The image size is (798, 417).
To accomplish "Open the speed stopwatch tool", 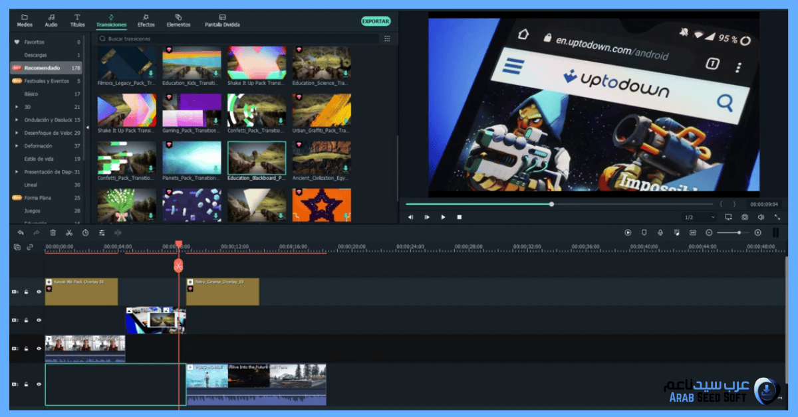I will (86, 232).
